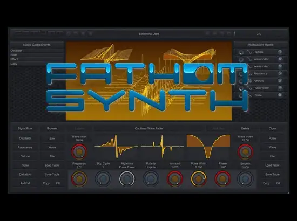Screen dimensions: 297x221
Task: Select Effect in Audio Components list
Action: 37,59
